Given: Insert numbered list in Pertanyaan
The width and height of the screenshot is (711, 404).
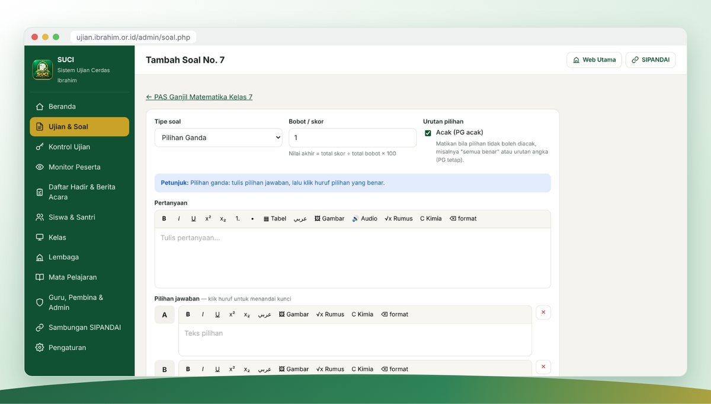Looking at the screenshot, I should [x=238, y=219].
